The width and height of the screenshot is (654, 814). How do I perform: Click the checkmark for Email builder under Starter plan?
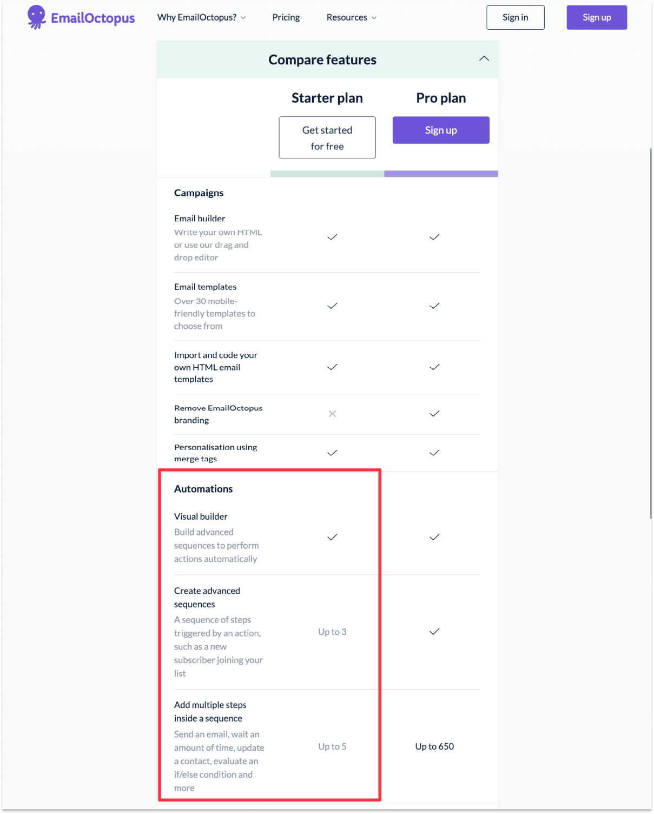click(x=332, y=236)
